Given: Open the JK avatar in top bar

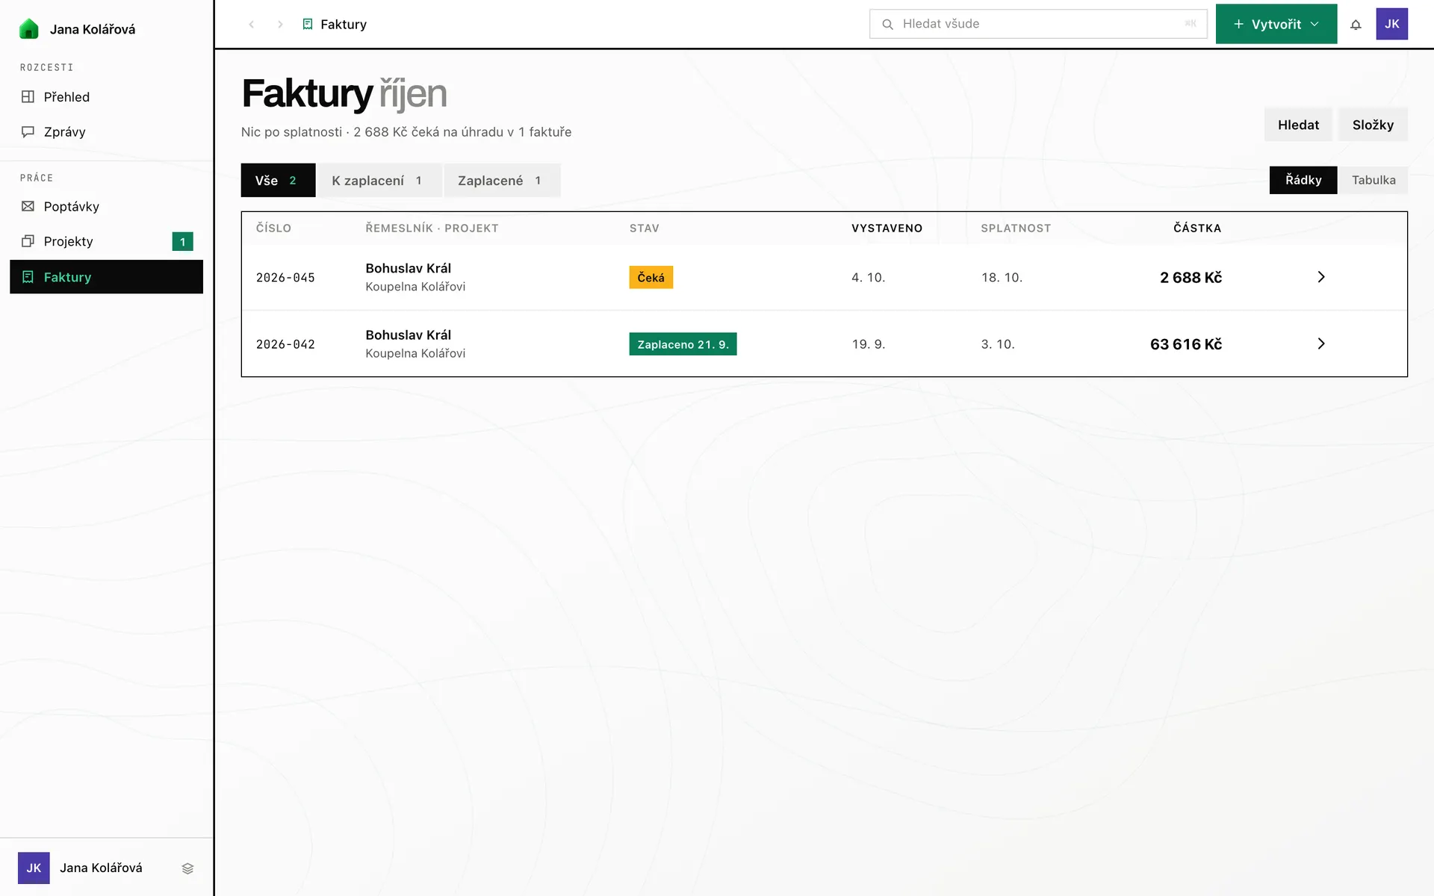Looking at the screenshot, I should [x=1391, y=24].
